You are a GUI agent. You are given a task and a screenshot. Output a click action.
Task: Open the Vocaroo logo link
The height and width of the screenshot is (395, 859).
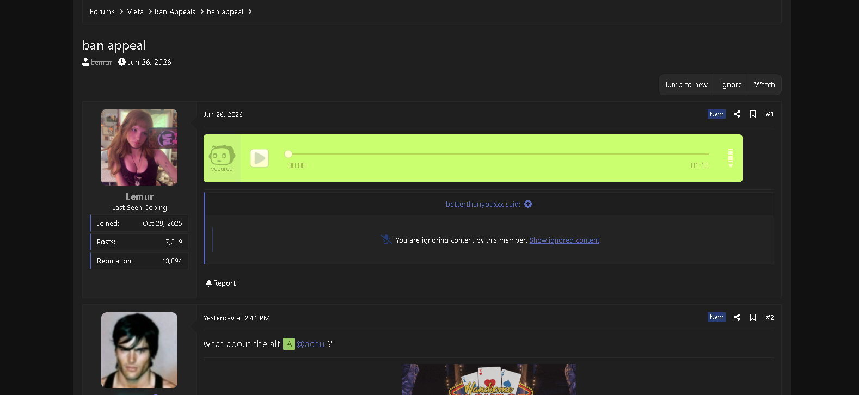click(222, 158)
